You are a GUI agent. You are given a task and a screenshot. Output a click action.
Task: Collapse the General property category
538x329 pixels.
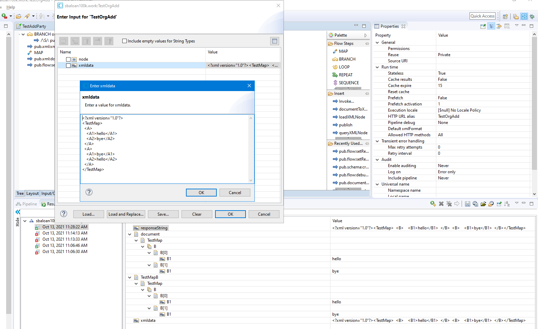377,42
